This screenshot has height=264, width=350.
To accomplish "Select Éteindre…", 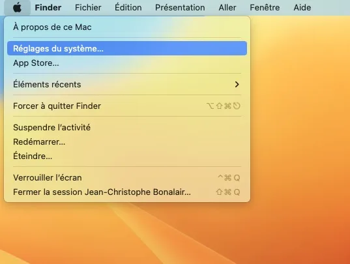I will (127, 156).
